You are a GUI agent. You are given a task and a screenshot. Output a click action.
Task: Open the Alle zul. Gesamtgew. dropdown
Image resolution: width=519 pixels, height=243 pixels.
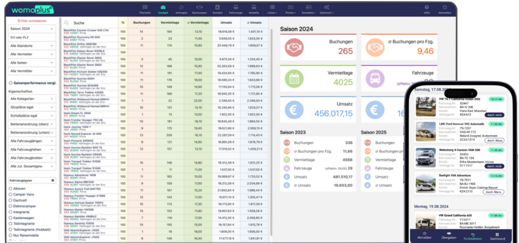click(32, 166)
